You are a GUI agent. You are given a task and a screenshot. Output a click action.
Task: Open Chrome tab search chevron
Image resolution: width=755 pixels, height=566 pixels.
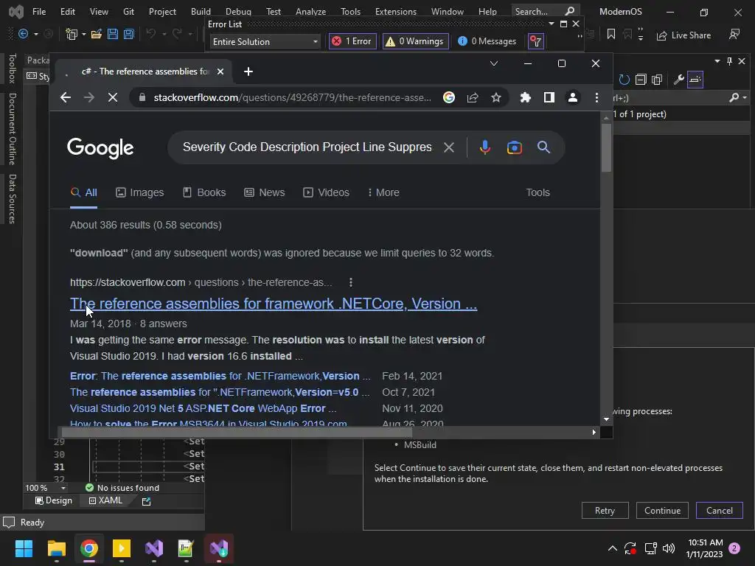[493, 63]
